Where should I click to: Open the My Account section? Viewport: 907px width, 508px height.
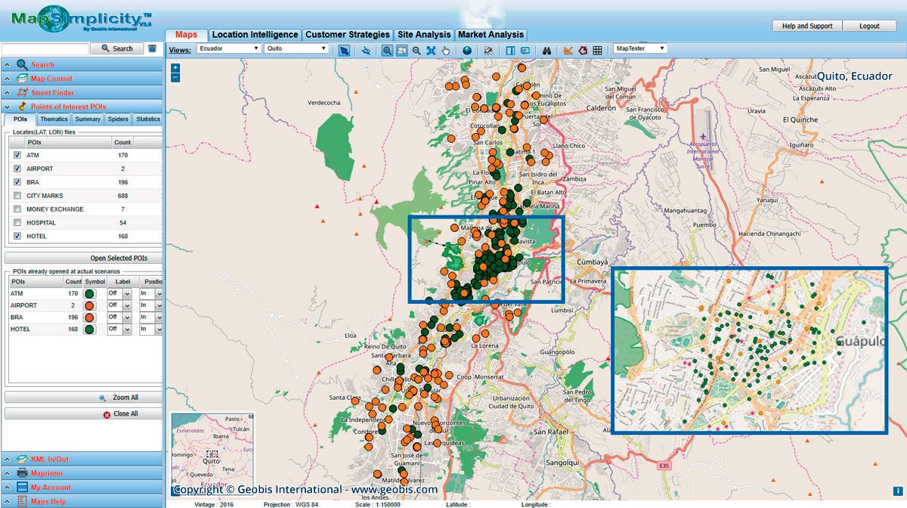pos(82,487)
